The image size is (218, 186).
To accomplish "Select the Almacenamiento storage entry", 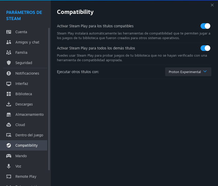I will [29, 114].
